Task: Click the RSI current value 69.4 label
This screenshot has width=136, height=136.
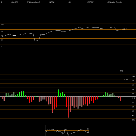Action: (x=124, y=29)
